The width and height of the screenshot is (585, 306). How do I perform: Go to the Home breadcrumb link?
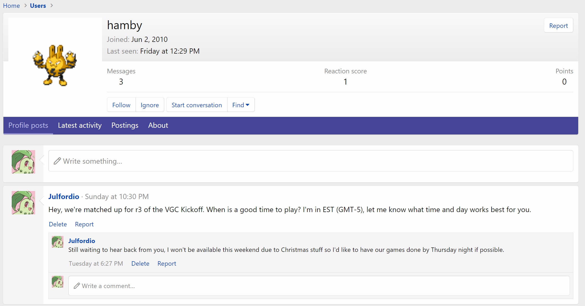[x=11, y=5]
